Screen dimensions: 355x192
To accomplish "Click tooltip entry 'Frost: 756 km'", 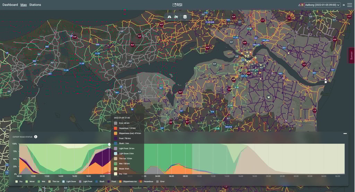I will [125, 138].
